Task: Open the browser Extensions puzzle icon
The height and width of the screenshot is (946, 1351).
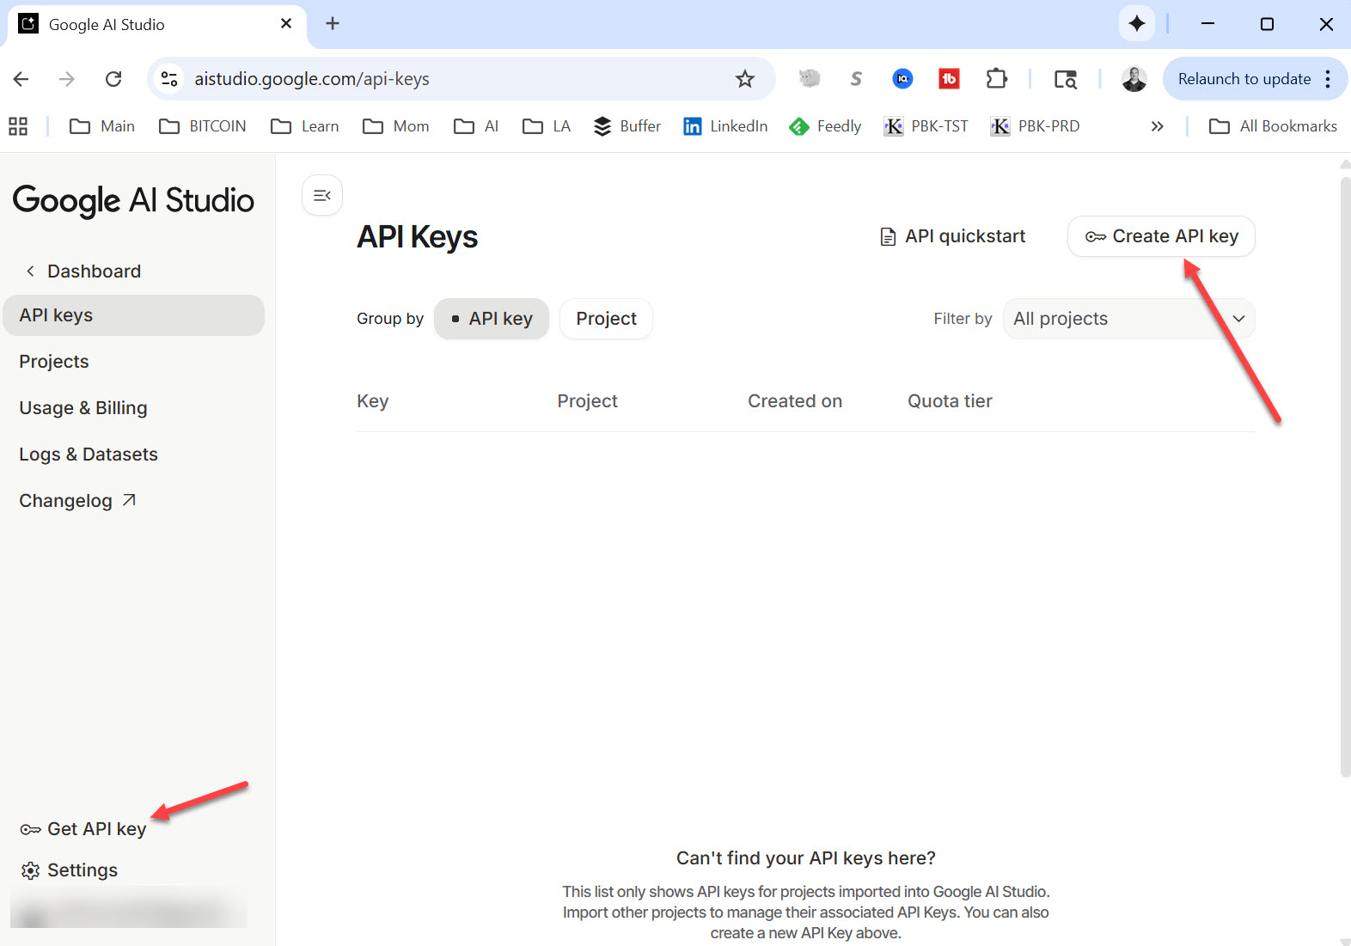Action: click(x=996, y=79)
